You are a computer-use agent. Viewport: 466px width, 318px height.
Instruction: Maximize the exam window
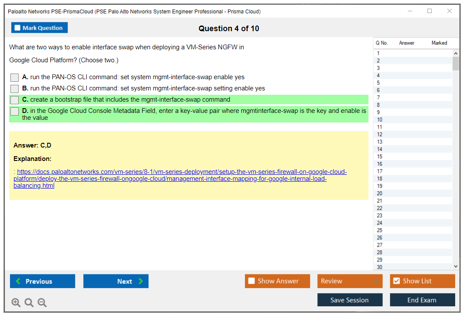coord(430,11)
